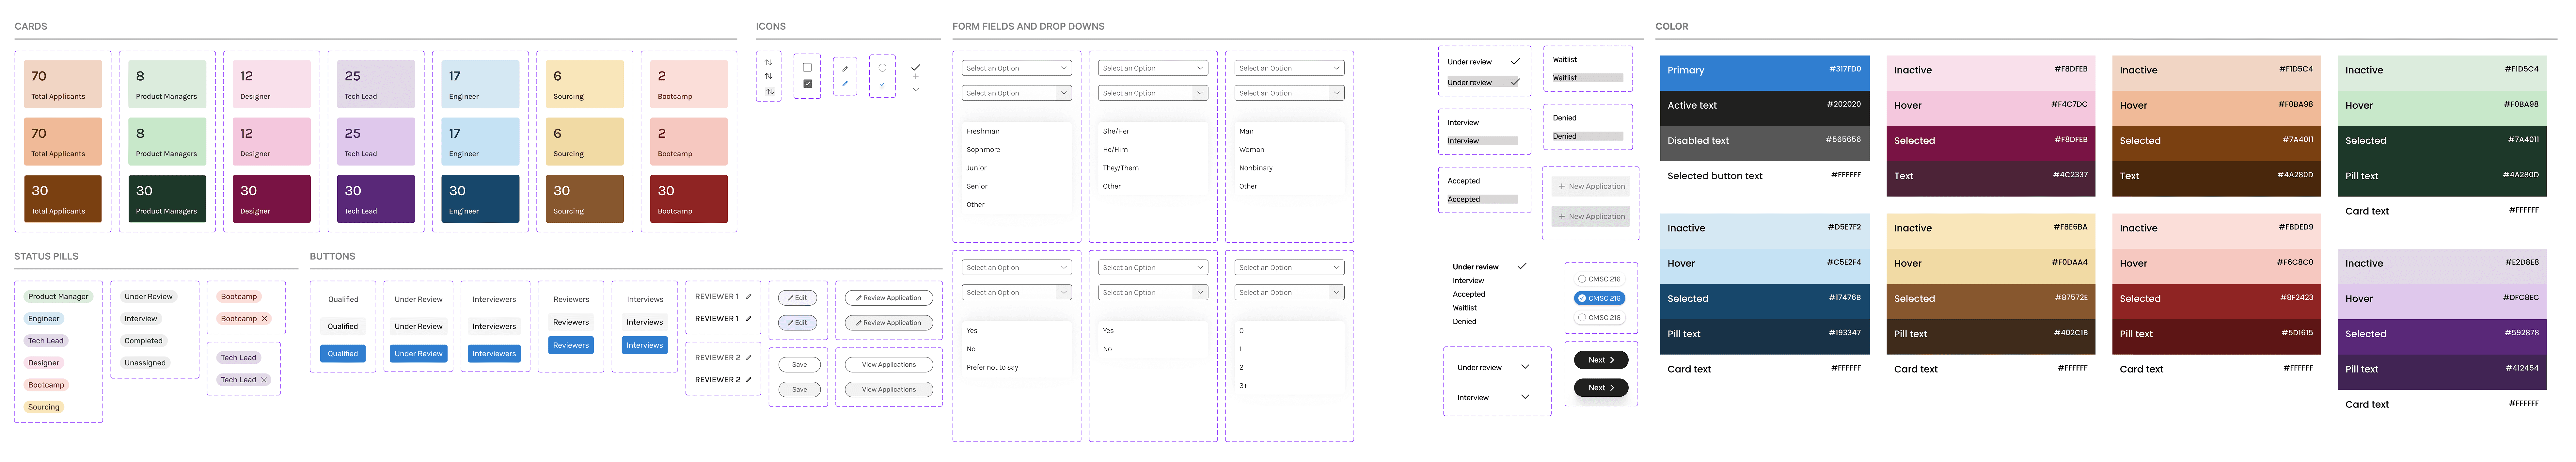Screen dimensions: 2576x462
Task: Click pencil icon next to top REVIEWER 1
Action: (x=748, y=297)
